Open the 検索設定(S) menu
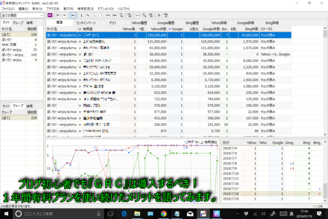Image resolution: width=328 pixels, height=219 pixels. pos(86,9)
